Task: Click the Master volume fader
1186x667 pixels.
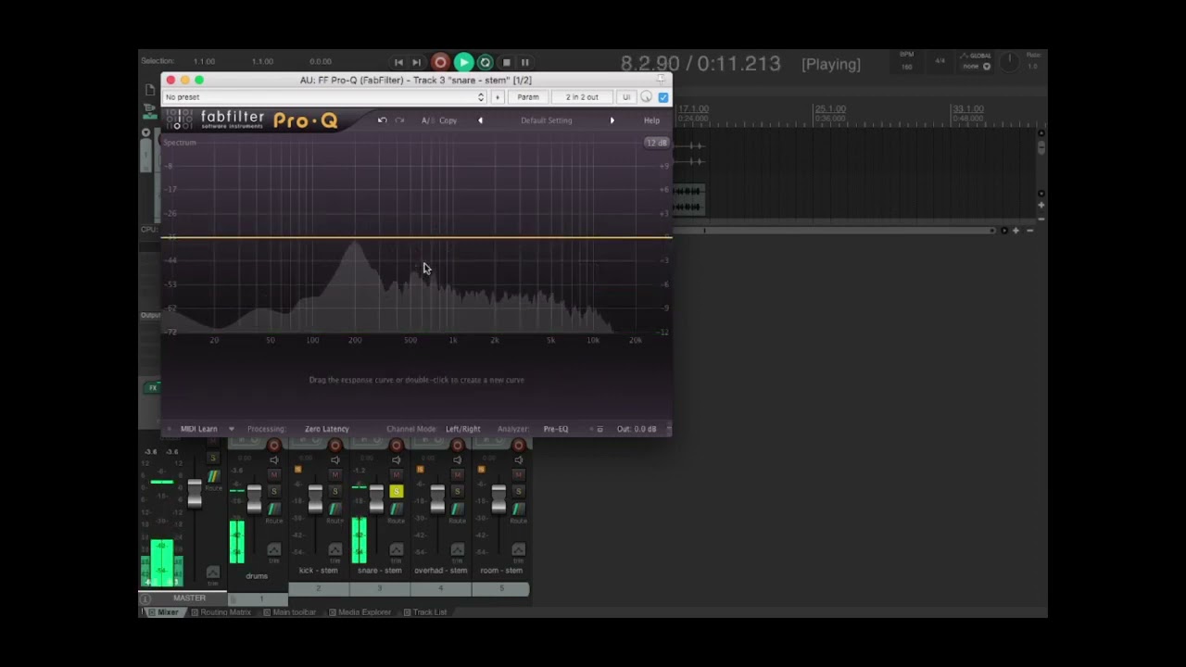Action: click(x=195, y=494)
